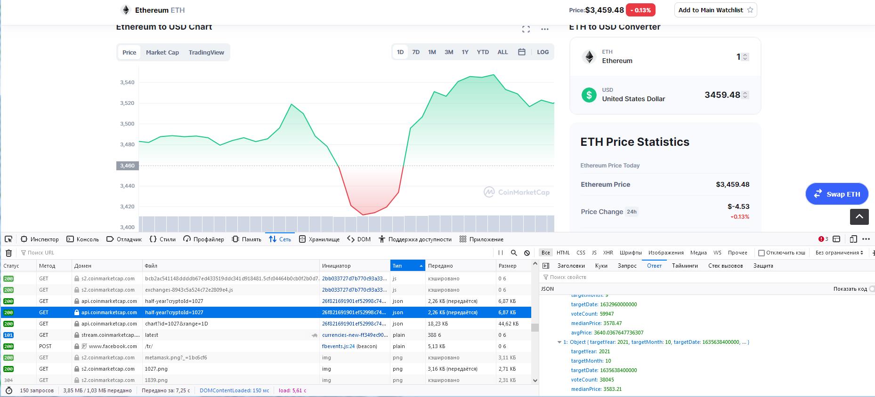Viewport: 875px width, 397px height.
Task: Pause network recording with pause icon
Action: (x=501, y=253)
